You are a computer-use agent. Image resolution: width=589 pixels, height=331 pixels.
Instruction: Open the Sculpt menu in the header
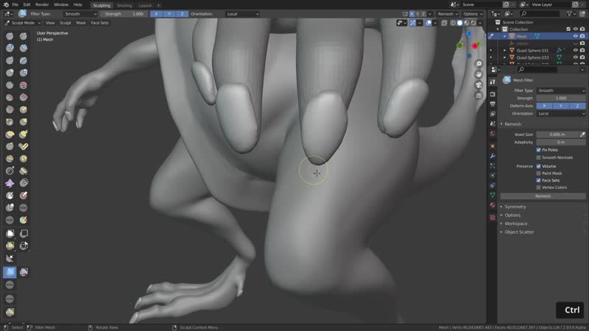[x=66, y=23]
